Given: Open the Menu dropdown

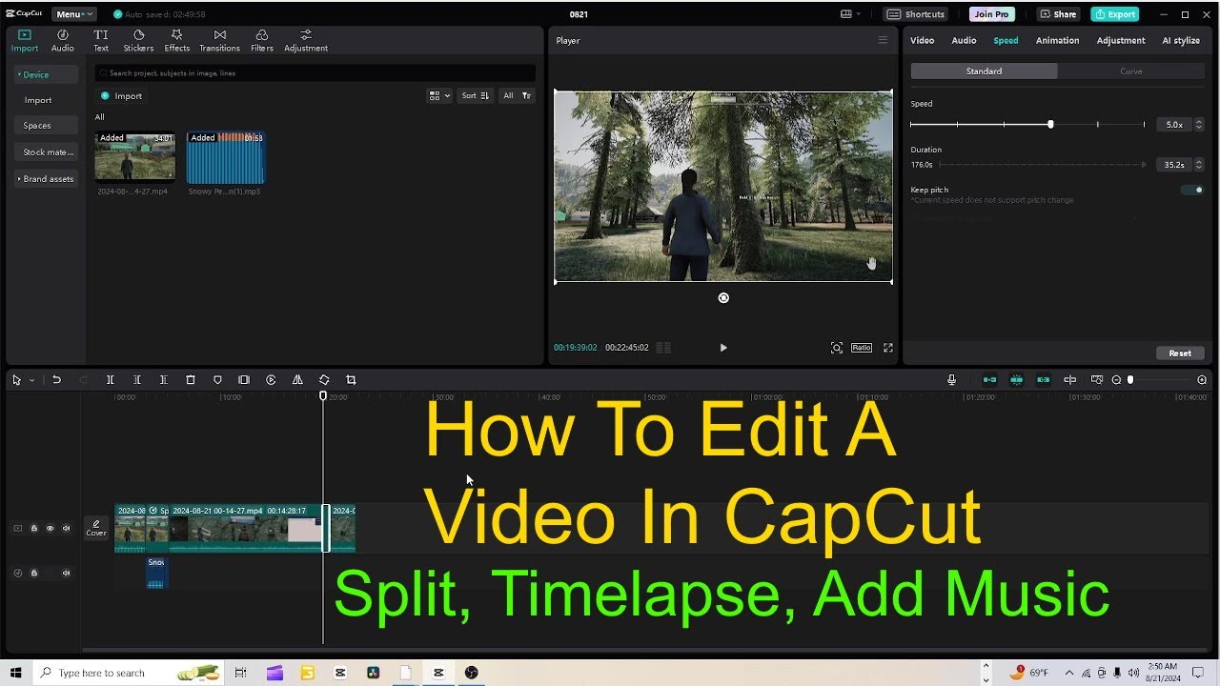Looking at the screenshot, I should pos(74,14).
